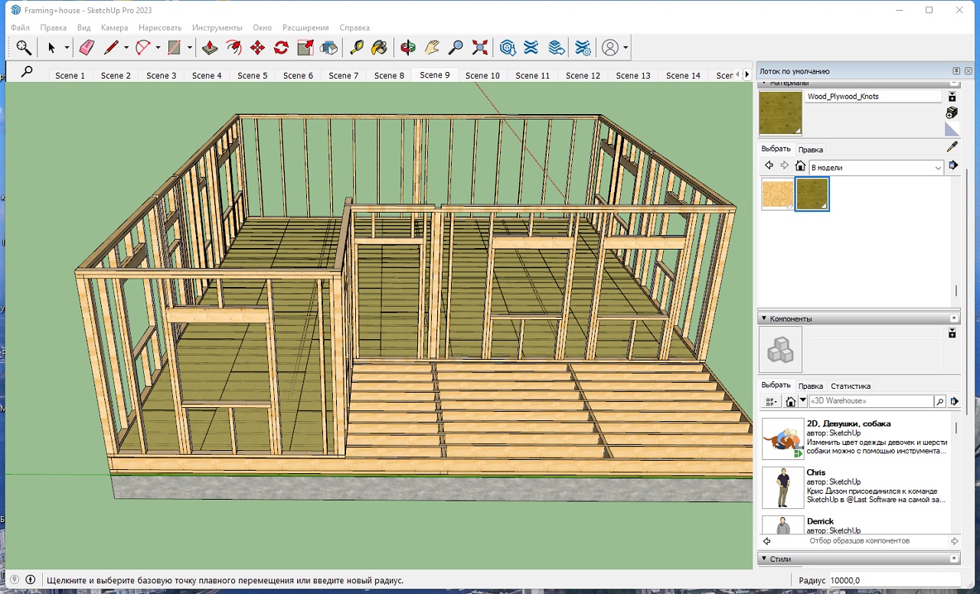This screenshot has width=980, height=594.
Task: Click the Chris component thumbnail
Action: [782, 488]
